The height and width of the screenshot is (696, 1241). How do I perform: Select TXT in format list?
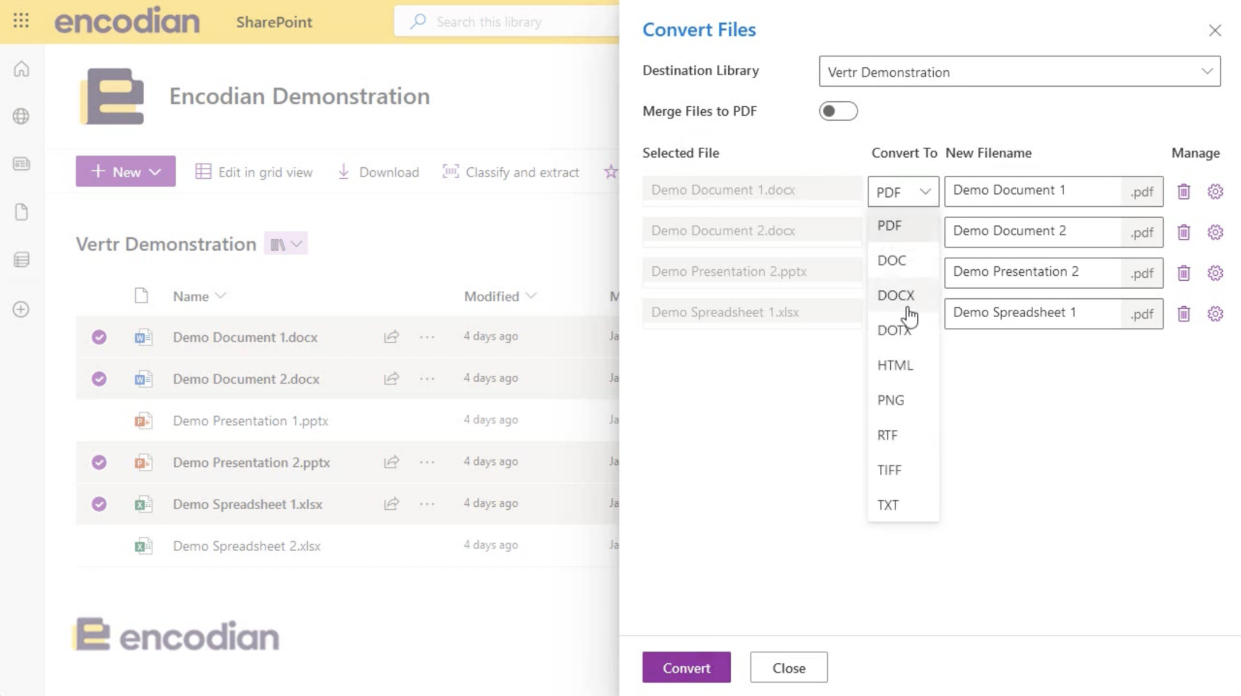pyautogui.click(x=903, y=505)
